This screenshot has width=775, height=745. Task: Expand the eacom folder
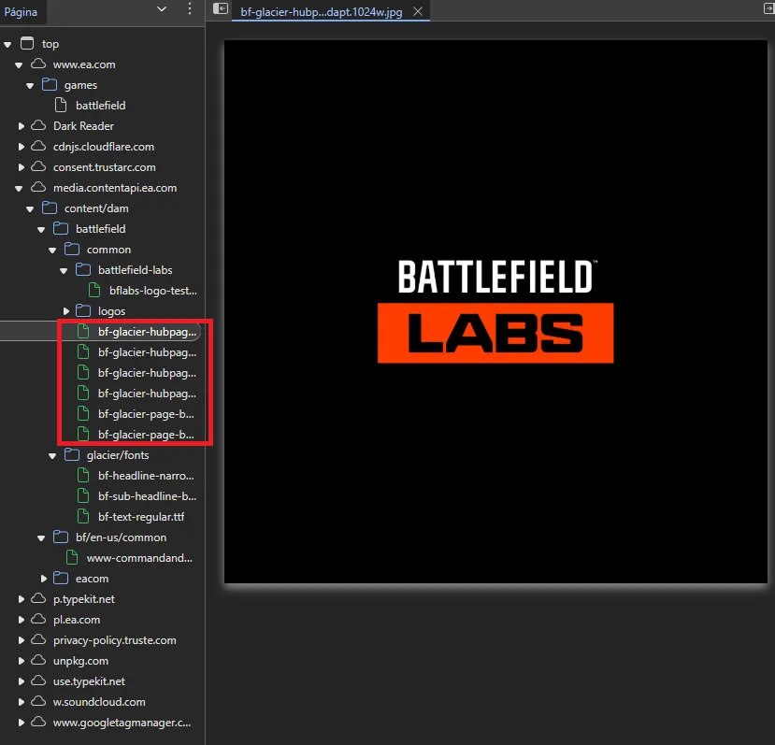coord(44,579)
